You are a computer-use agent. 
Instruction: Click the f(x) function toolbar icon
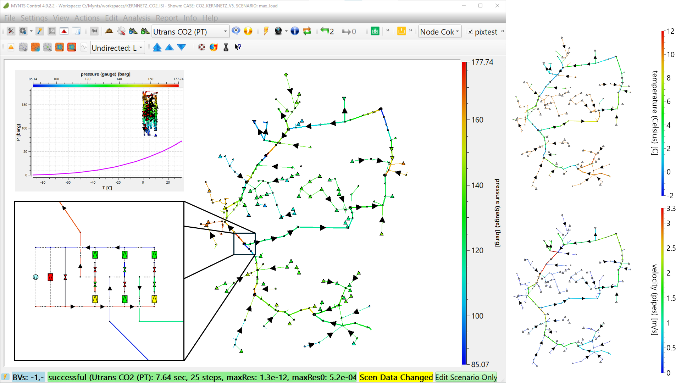94,31
